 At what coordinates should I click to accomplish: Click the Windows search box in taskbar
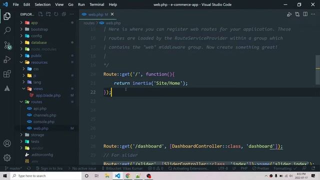(45, 175)
